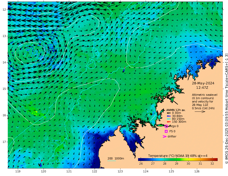
Task: Click the latitude axis label -15
Action: click(x=4, y=89)
